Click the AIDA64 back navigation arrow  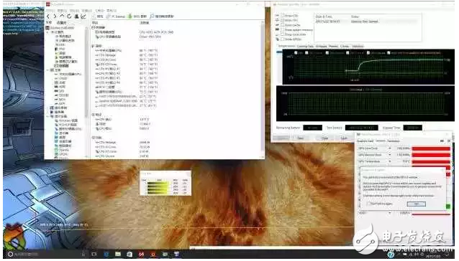pyautogui.click(x=48, y=16)
